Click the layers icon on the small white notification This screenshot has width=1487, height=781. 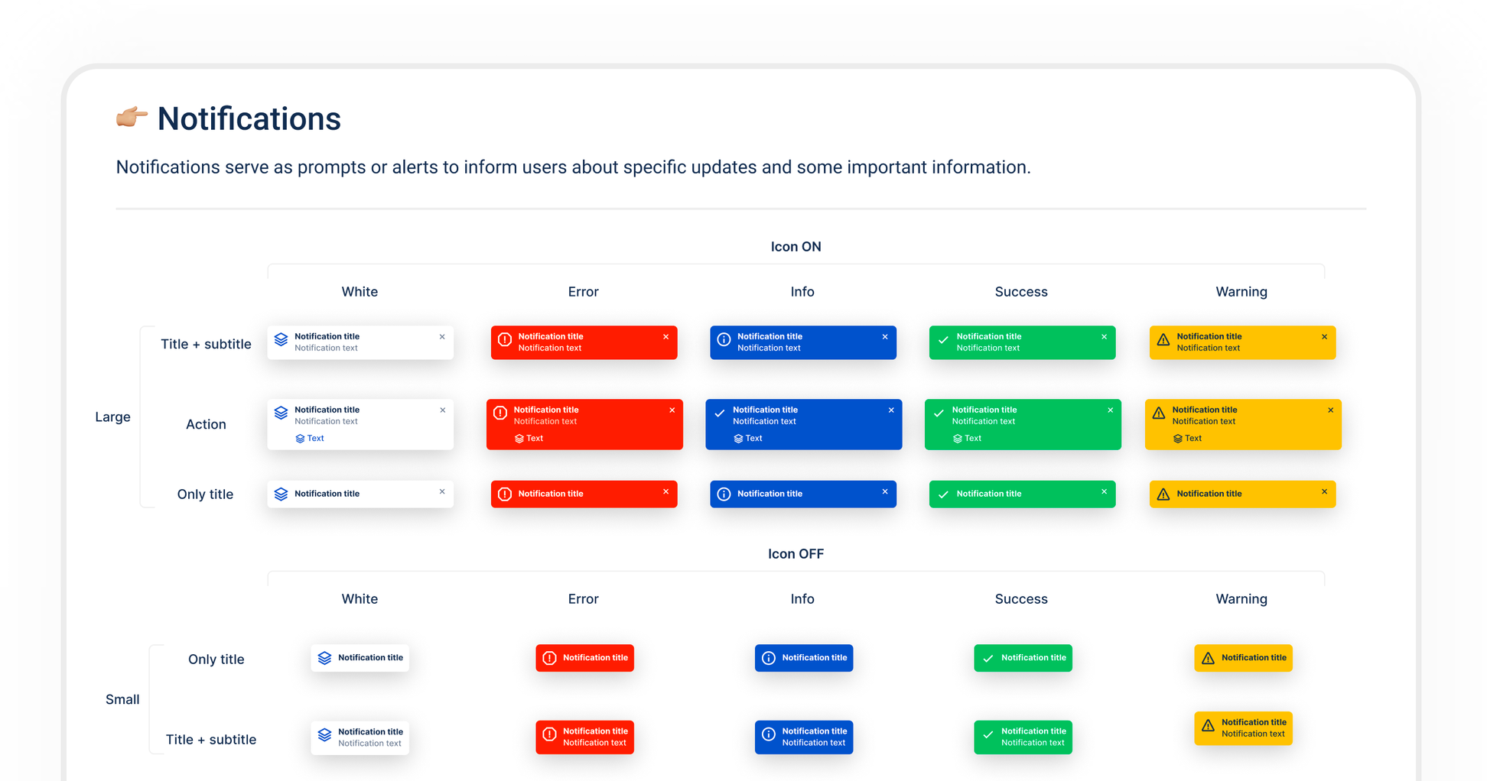tap(324, 657)
